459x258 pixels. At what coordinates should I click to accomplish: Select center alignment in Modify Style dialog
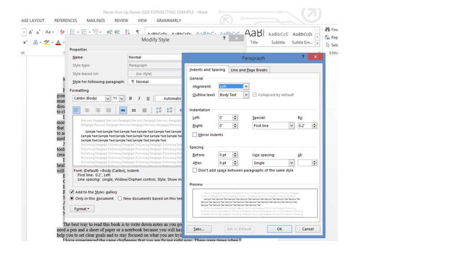87,110
